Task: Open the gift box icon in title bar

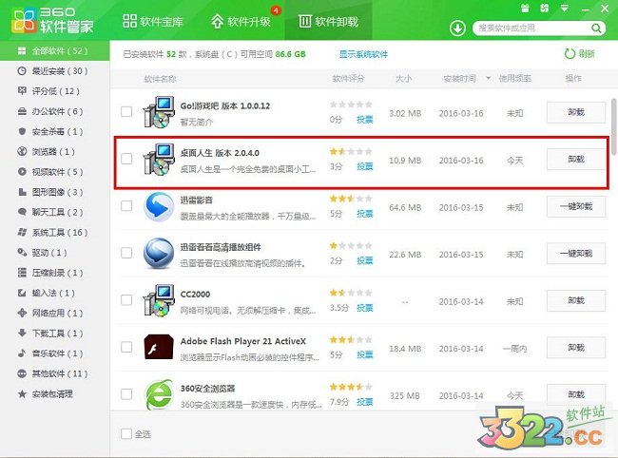Action: (x=525, y=8)
